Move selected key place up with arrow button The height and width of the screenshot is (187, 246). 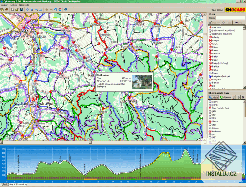[x=234, y=97]
